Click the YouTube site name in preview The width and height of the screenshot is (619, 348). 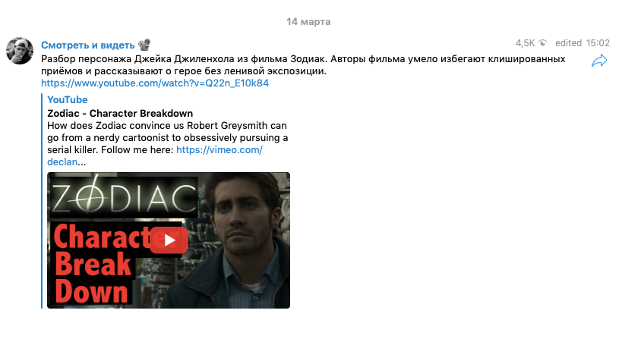(68, 100)
